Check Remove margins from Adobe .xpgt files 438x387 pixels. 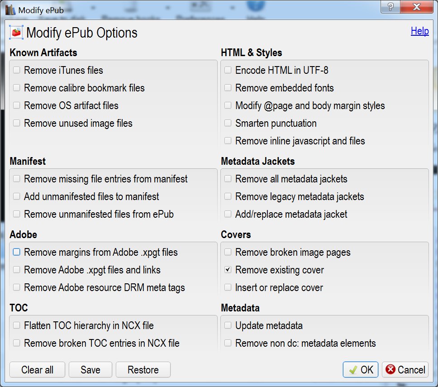[x=17, y=252]
